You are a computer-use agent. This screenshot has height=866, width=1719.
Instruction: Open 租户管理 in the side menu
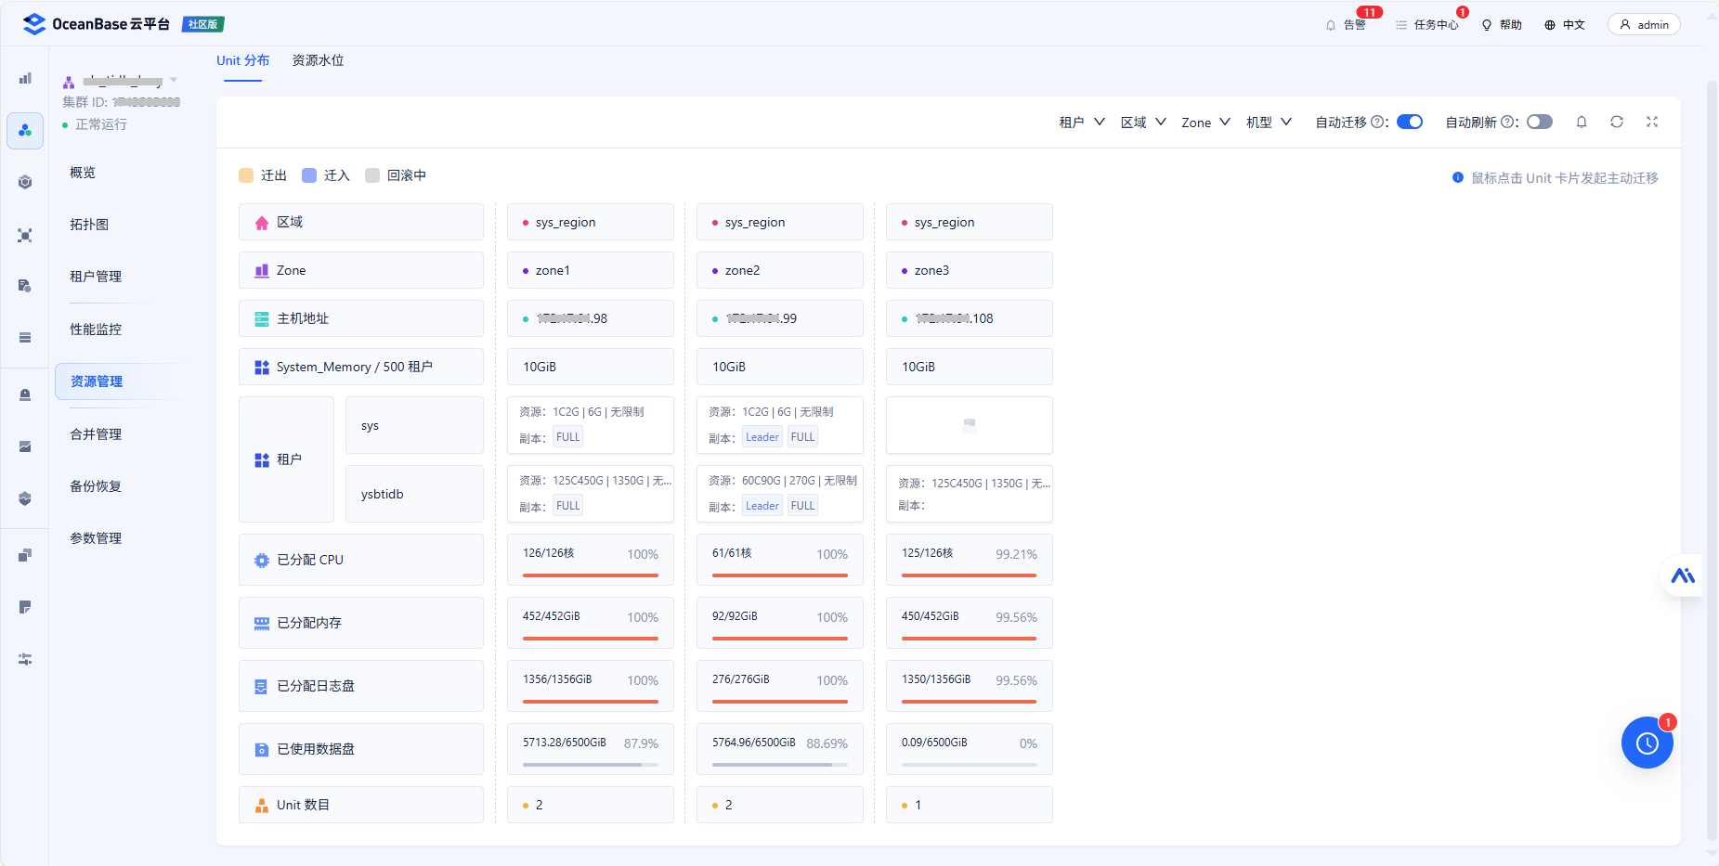coord(96,277)
